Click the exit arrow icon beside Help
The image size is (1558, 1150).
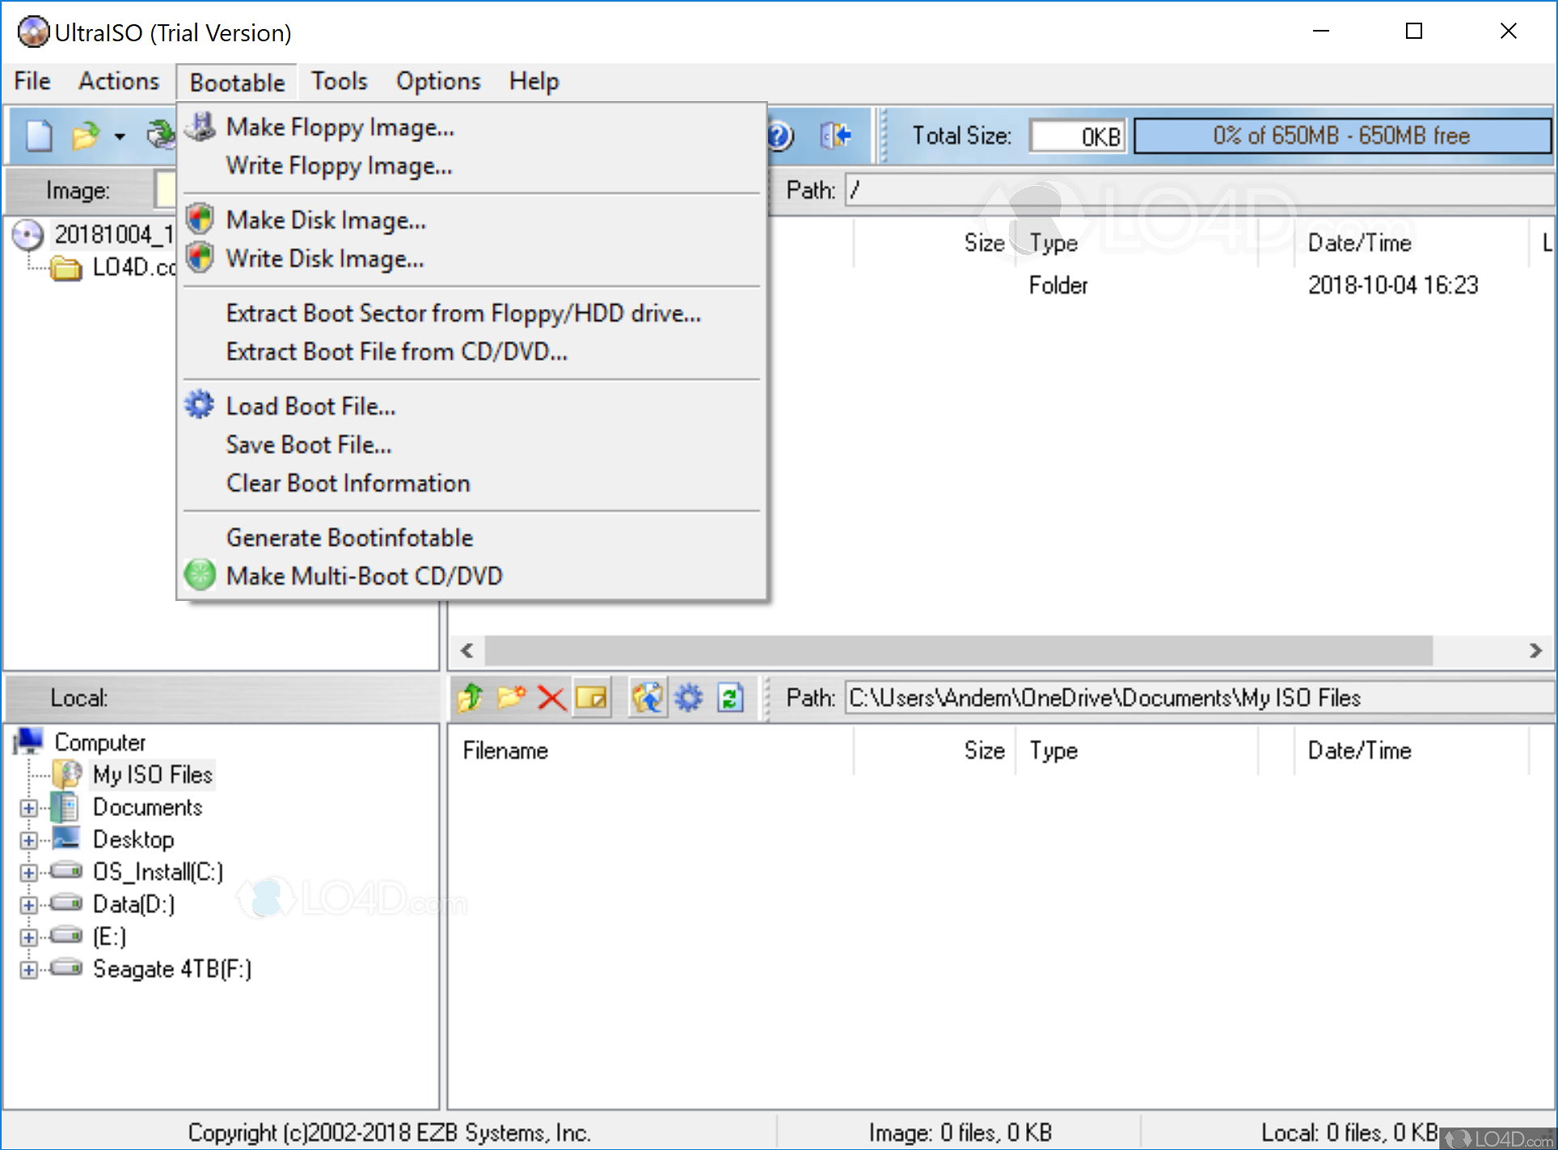click(x=835, y=136)
